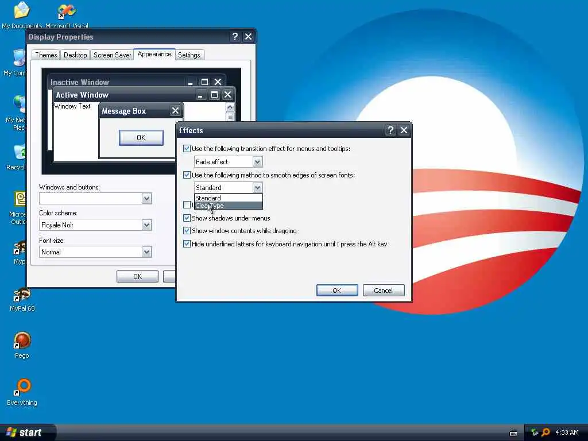Click the tray keyboard icon

(513, 433)
